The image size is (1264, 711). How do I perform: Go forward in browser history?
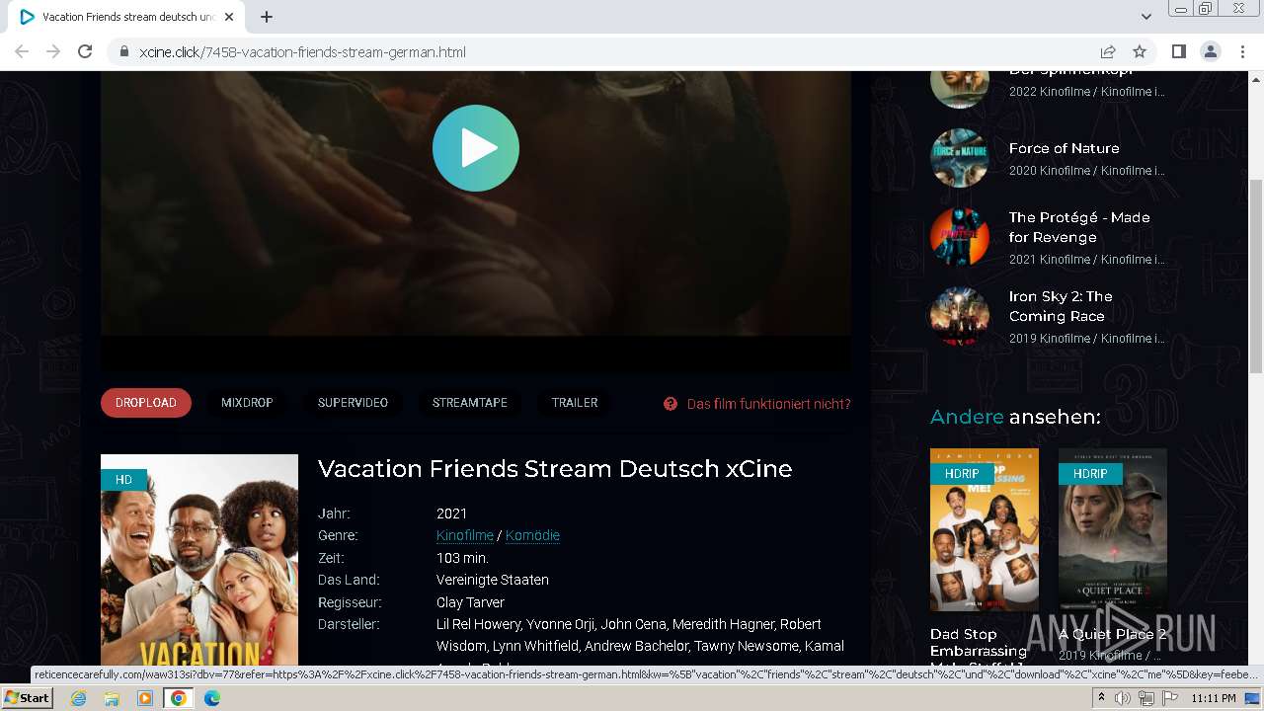tap(53, 51)
